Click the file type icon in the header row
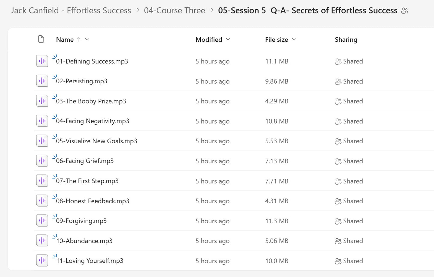This screenshot has width=434, height=277. [x=41, y=39]
